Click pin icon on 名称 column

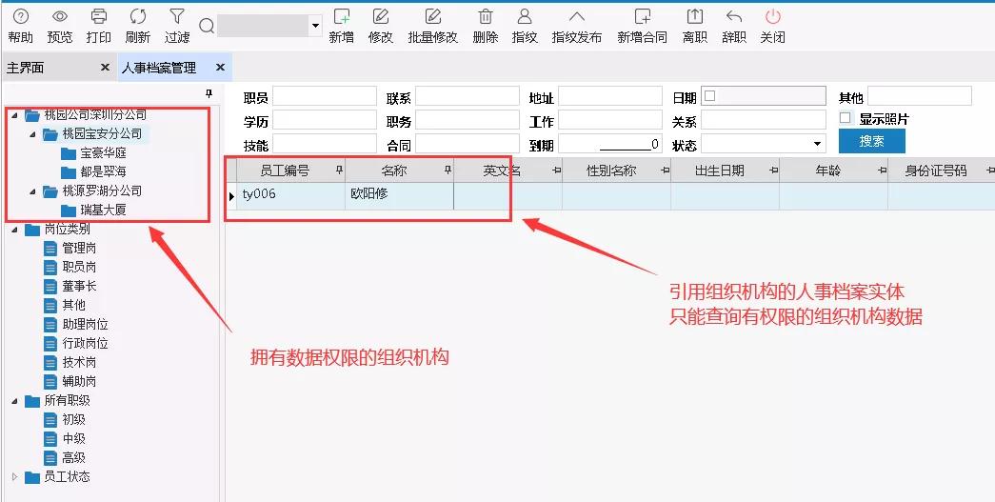(448, 171)
